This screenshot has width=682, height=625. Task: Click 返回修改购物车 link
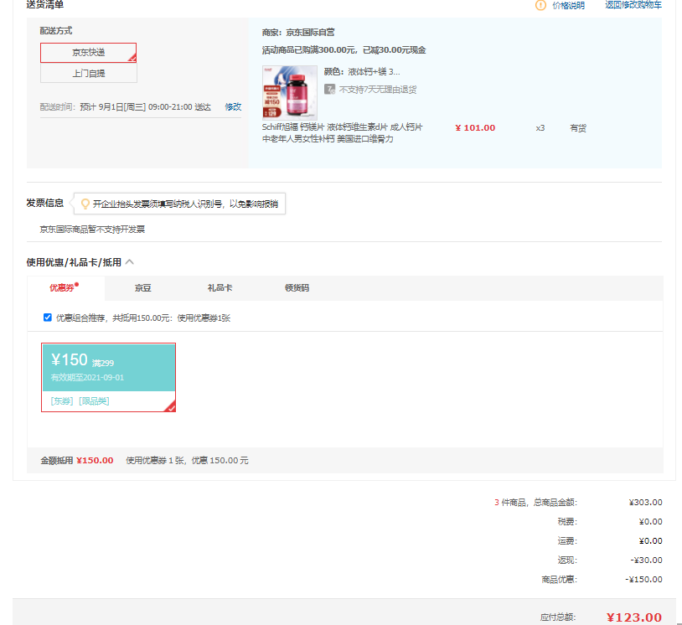point(633,5)
